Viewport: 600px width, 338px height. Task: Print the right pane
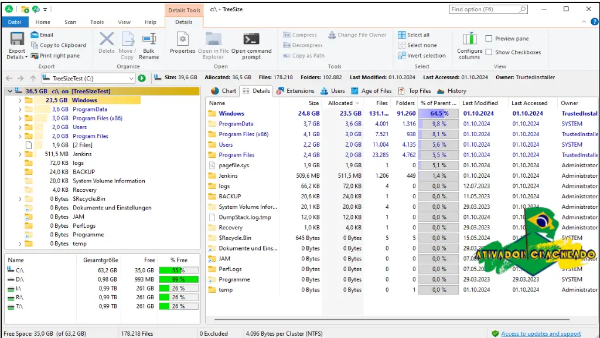coord(56,56)
